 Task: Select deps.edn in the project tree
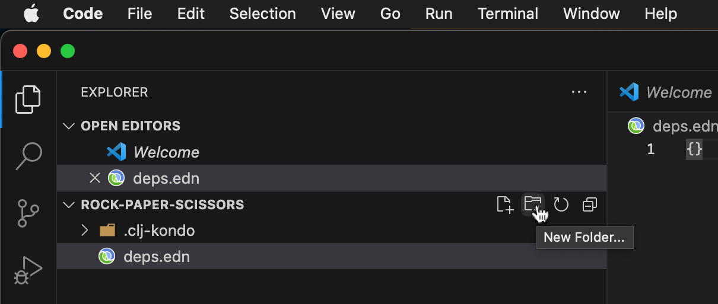pyautogui.click(x=156, y=257)
